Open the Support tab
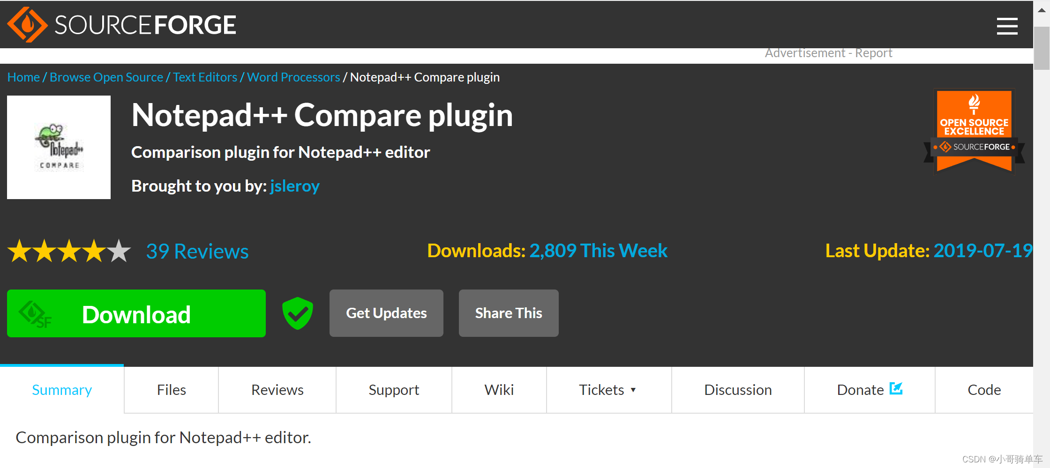Screen dimensions: 1050x468 (x=394, y=390)
